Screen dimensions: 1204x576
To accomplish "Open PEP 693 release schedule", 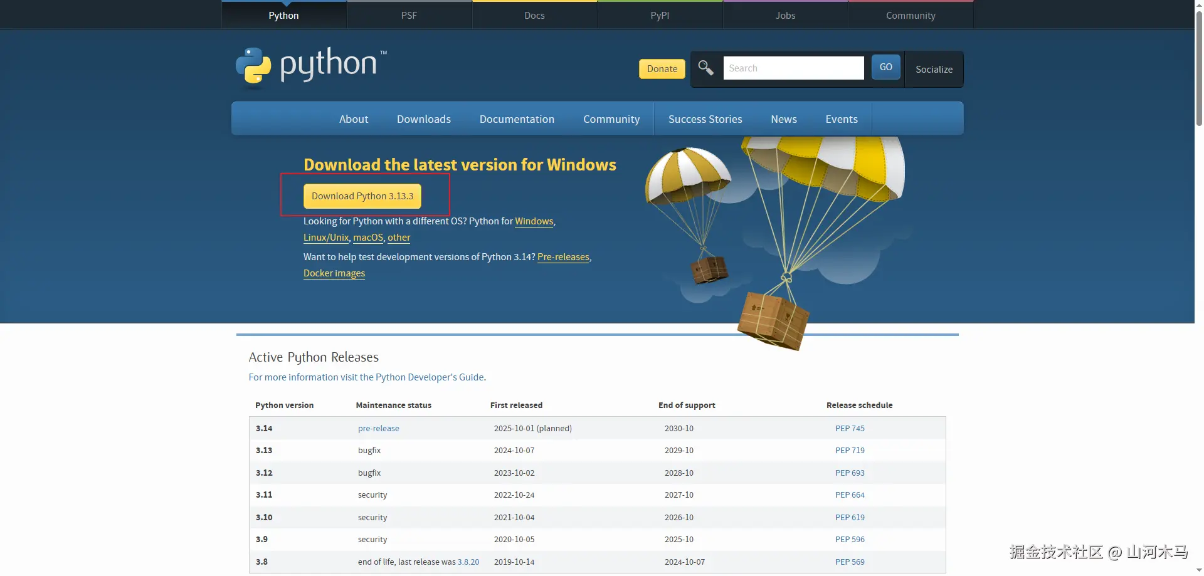I will click(x=850, y=473).
